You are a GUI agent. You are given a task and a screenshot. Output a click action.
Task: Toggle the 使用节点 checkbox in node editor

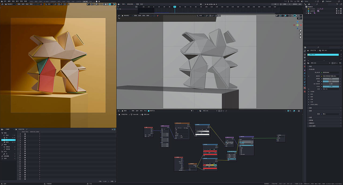pyautogui.click(x=149, y=111)
